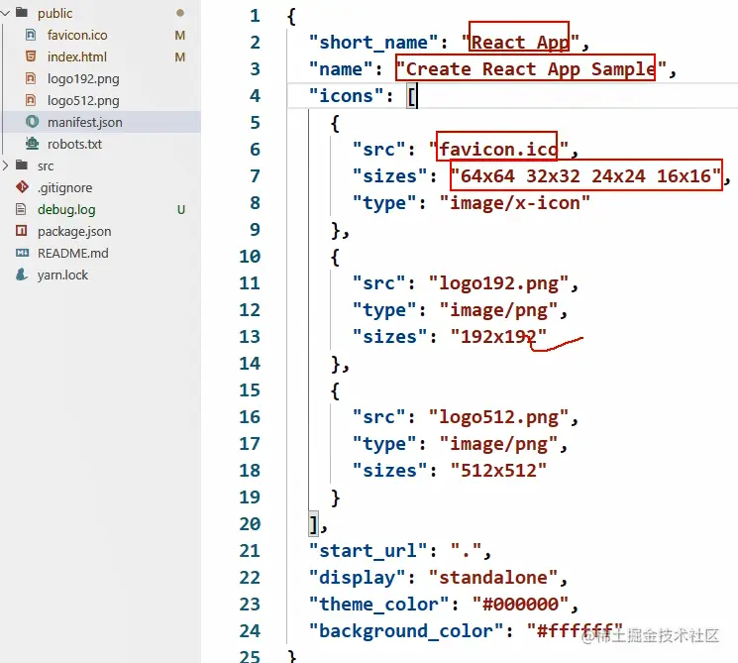Click the "image/png" value on line 12
This screenshot has width=738, height=663.
[x=498, y=310]
